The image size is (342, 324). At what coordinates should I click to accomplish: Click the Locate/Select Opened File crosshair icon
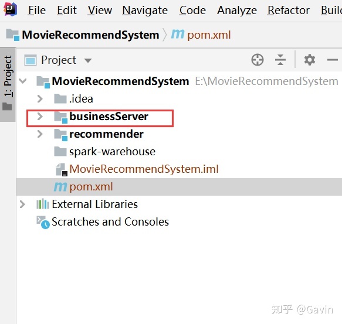pyautogui.click(x=258, y=60)
